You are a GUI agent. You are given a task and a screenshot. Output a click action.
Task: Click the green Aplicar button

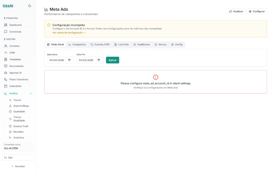pyautogui.click(x=113, y=60)
